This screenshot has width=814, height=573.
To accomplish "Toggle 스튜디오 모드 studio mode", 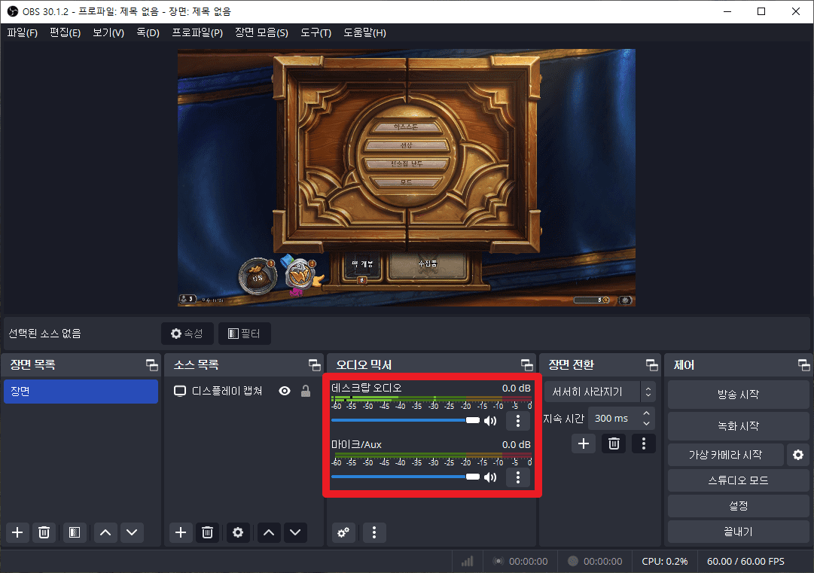I will [x=738, y=480].
